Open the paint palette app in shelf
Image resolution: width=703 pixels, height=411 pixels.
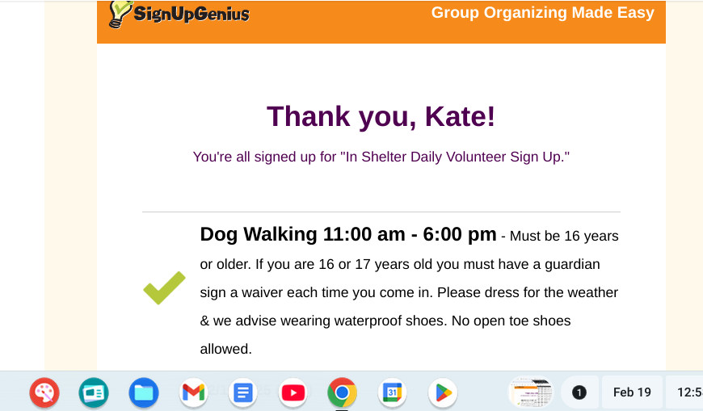(x=44, y=393)
